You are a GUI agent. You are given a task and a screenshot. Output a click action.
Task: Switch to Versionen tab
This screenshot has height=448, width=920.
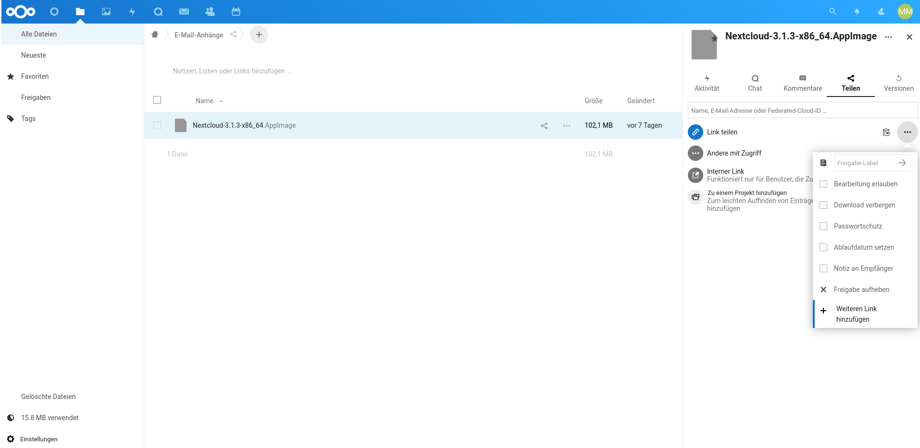coord(899,84)
